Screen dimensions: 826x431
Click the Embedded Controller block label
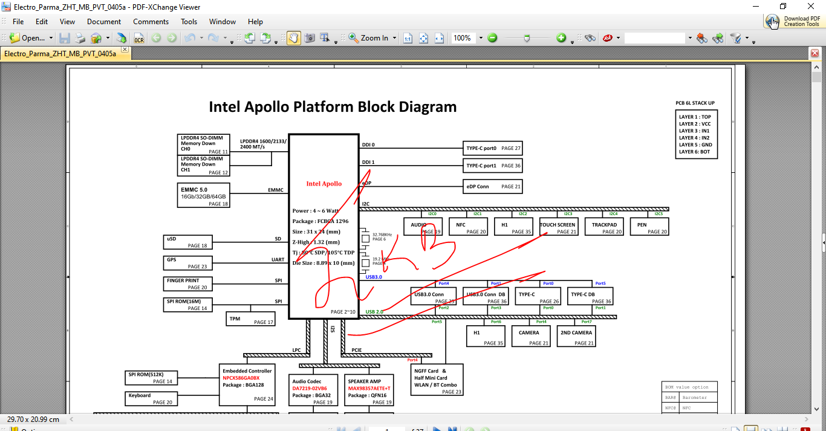(247, 371)
